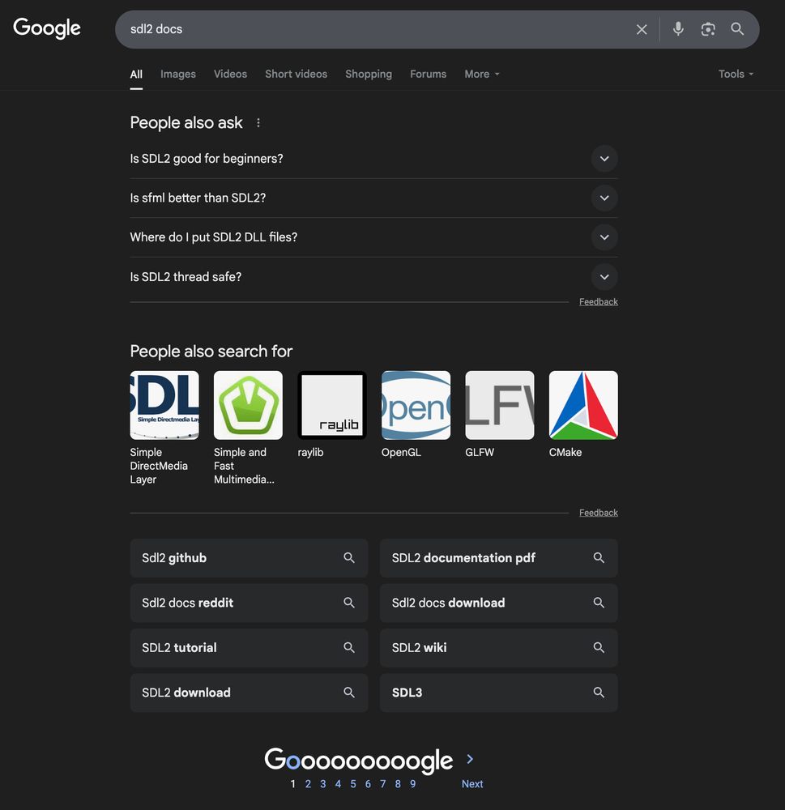
Task: Search for 'SDL2 wiki' related query
Action: [499, 648]
